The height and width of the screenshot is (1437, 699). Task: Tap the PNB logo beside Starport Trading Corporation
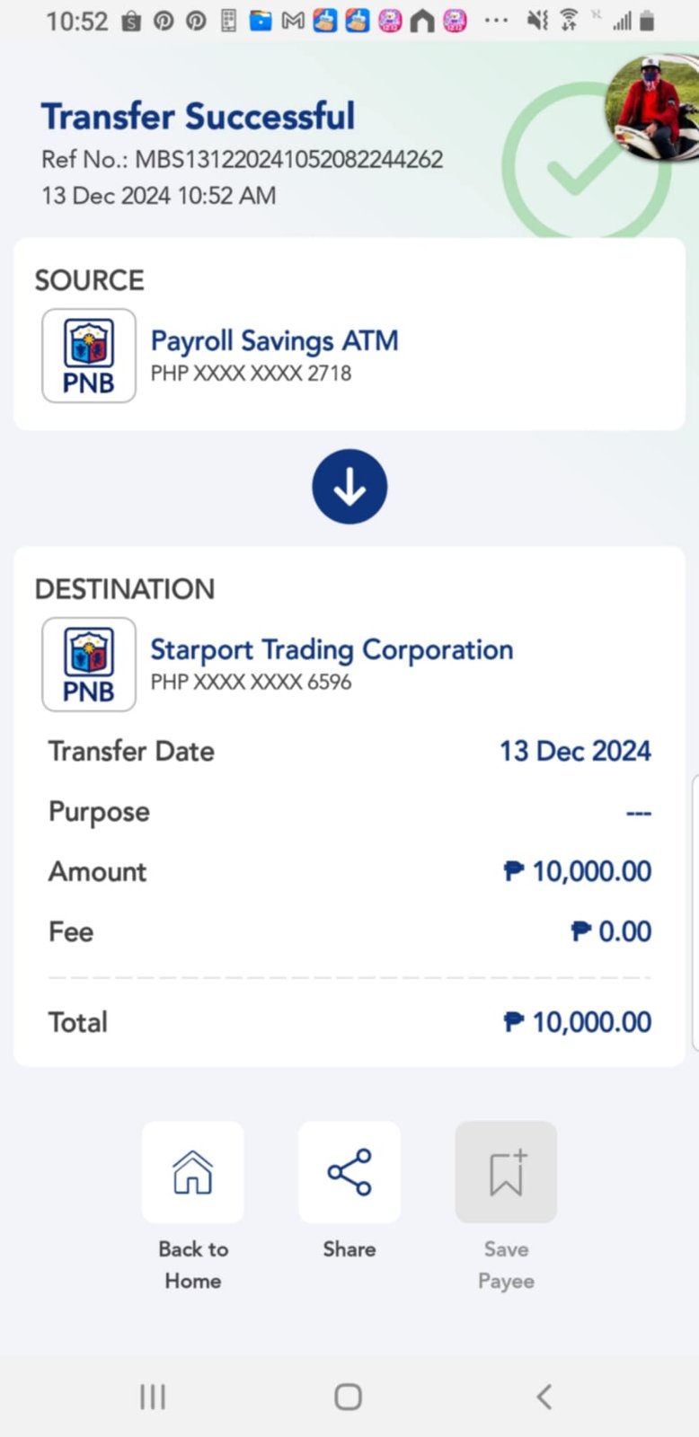pos(89,665)
